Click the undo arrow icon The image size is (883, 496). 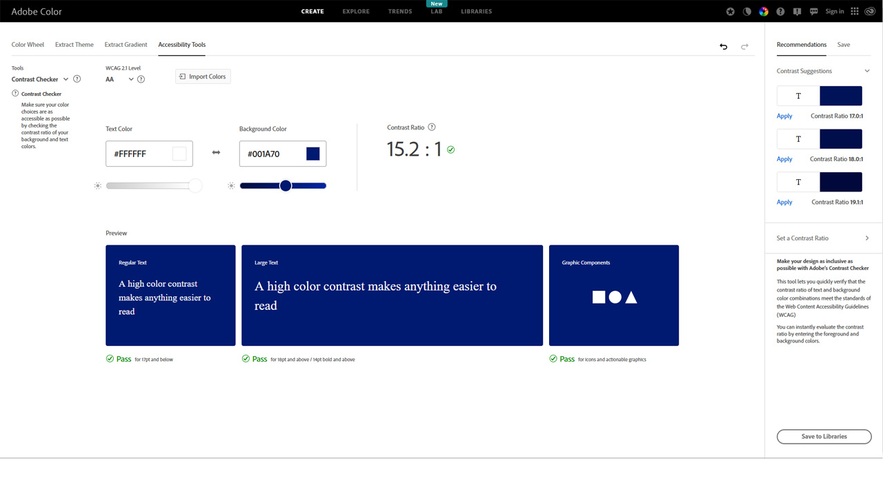[723, 47]
